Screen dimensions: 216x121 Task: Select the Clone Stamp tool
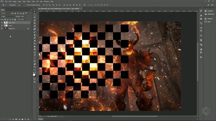coord(34,35)
